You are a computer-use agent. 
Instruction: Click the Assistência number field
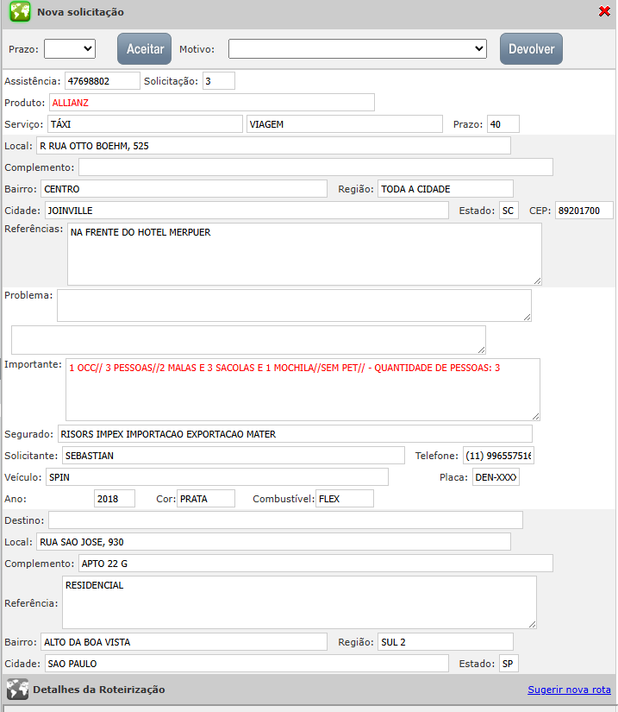tap(103, 80)
